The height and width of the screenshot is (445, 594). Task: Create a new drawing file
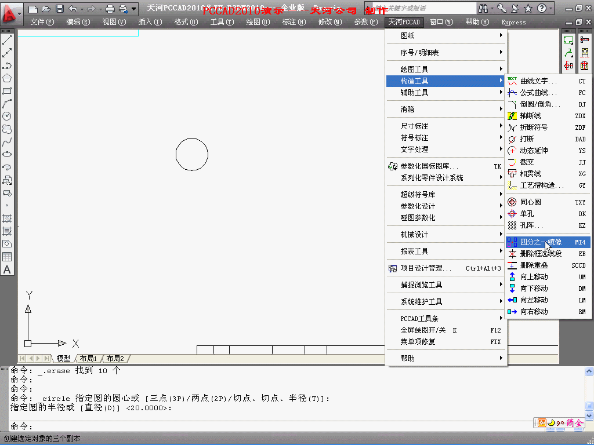pyautogui.click(x=33, y=9)
